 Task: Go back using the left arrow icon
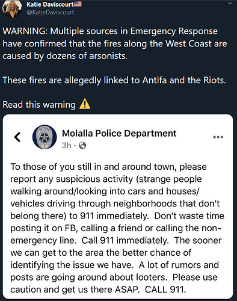coord(17,137)
